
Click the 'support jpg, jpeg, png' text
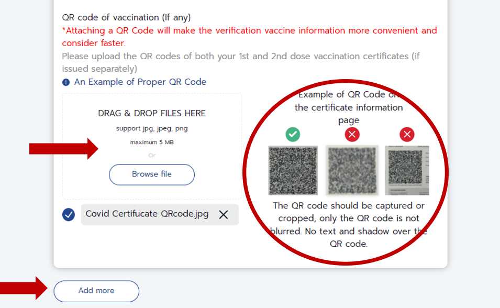(x=152, y=129)
